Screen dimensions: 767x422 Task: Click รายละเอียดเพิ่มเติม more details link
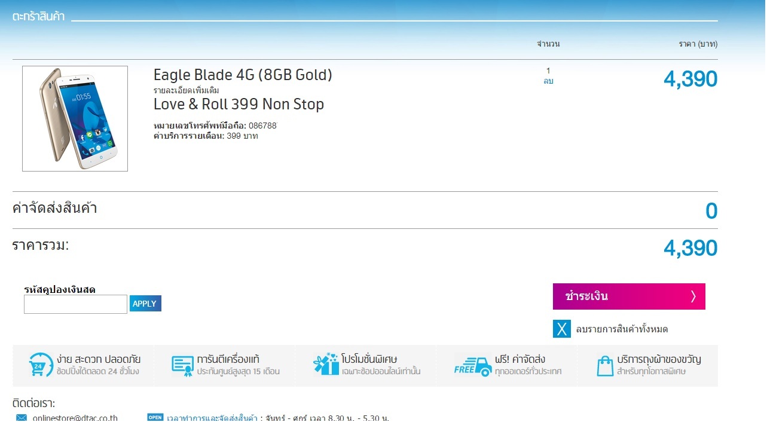click(x=187, y=90)
